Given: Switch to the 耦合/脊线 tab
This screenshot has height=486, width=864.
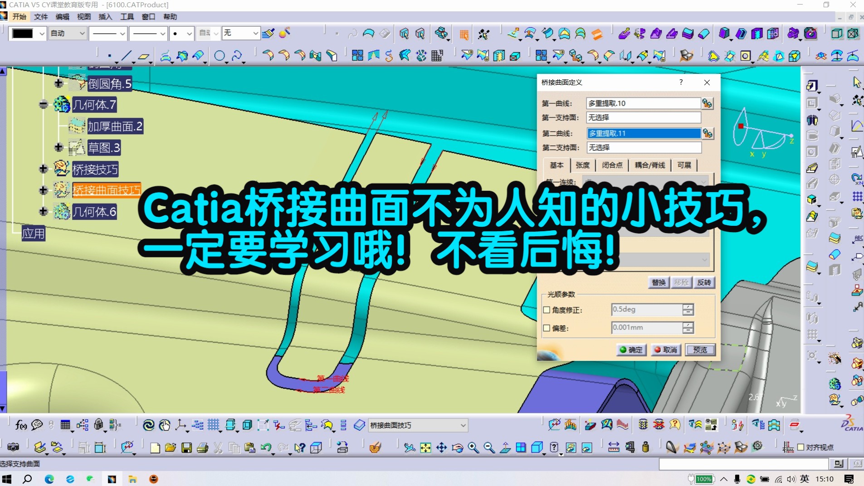Looking at the screenshot, I should (650, 165).
